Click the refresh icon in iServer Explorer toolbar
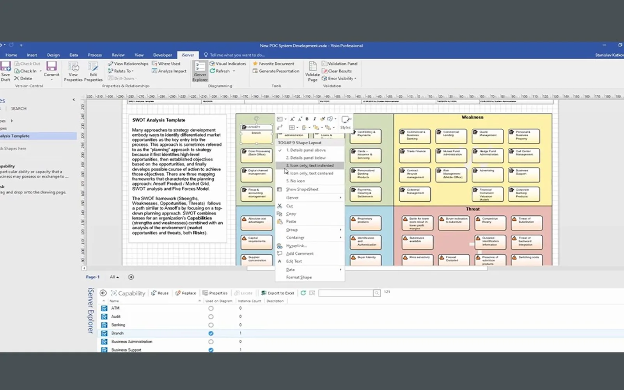Screen dimensions: 624x390 coord(303,293)
